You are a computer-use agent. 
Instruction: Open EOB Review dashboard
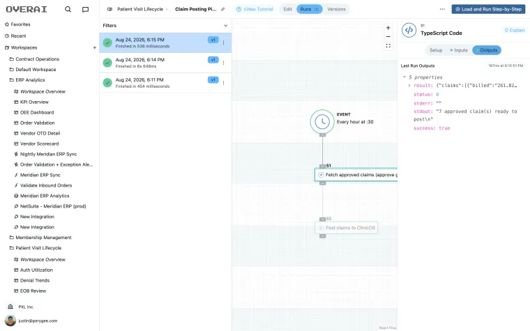click(30, 291)
